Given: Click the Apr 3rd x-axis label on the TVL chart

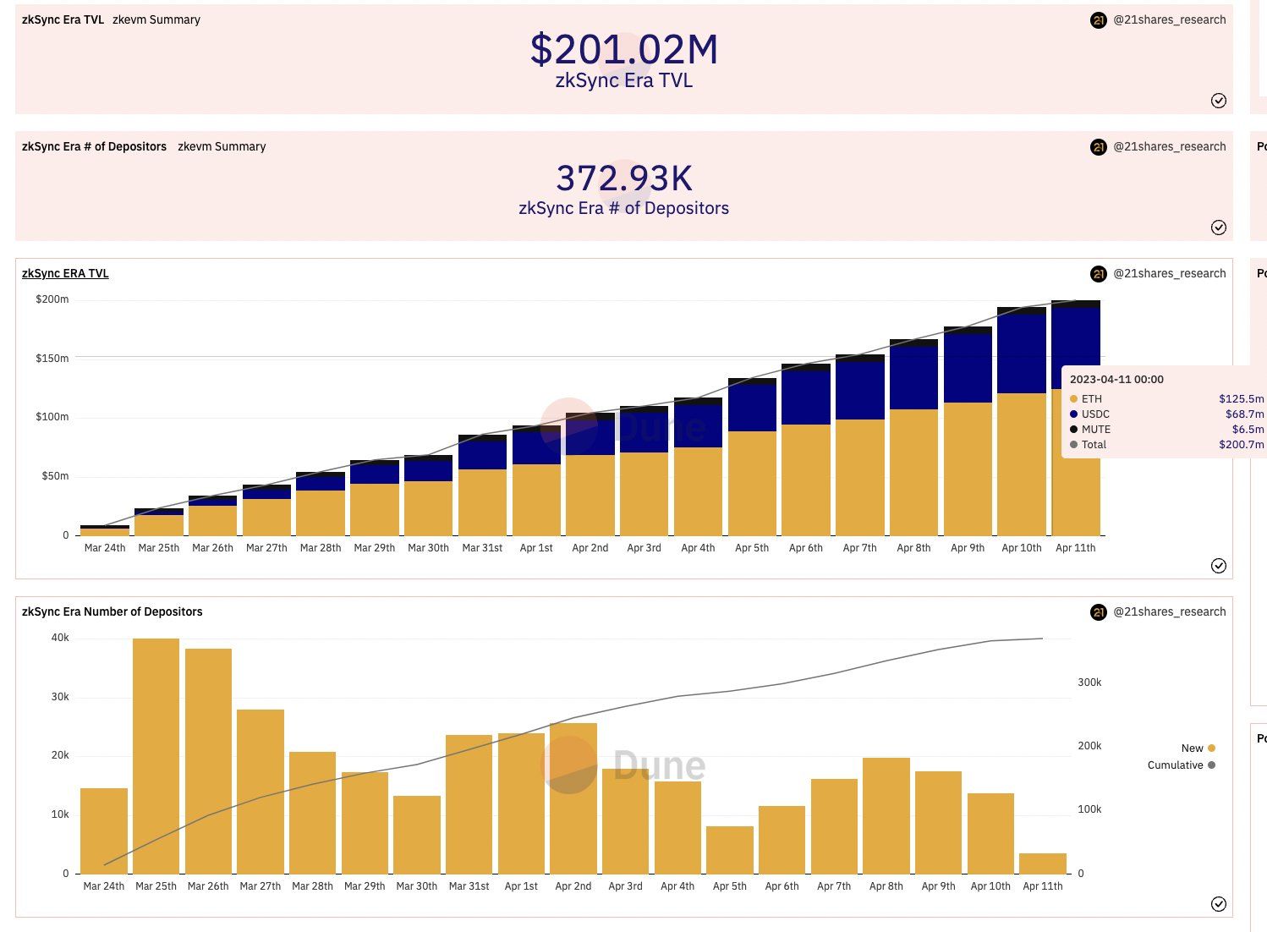Looking at the screenshot, I should (x=644, y=548).
